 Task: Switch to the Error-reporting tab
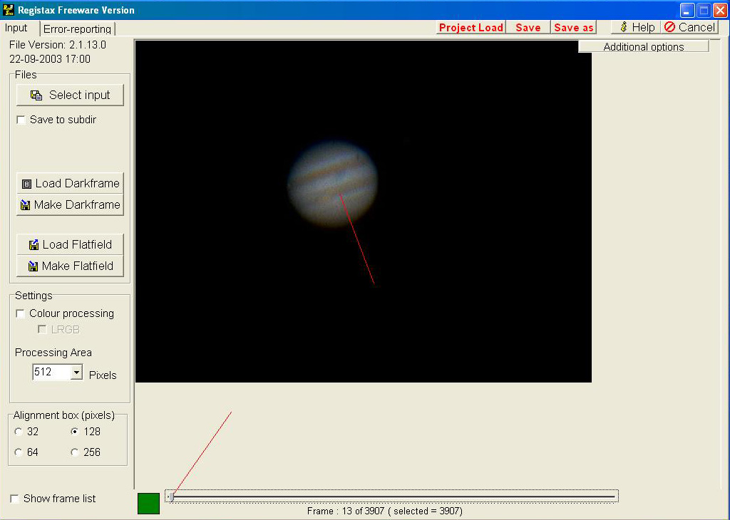(77, 29)
